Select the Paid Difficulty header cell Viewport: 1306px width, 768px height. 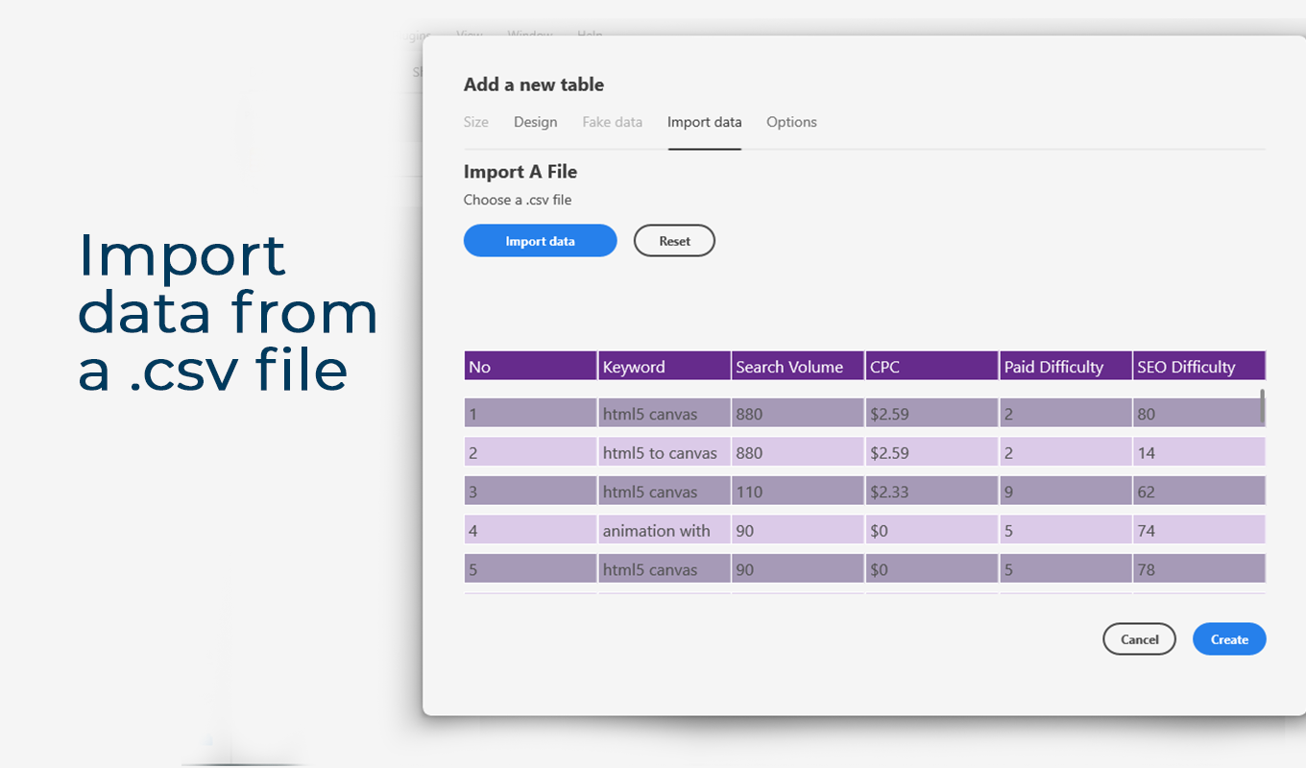point(1066,366)
